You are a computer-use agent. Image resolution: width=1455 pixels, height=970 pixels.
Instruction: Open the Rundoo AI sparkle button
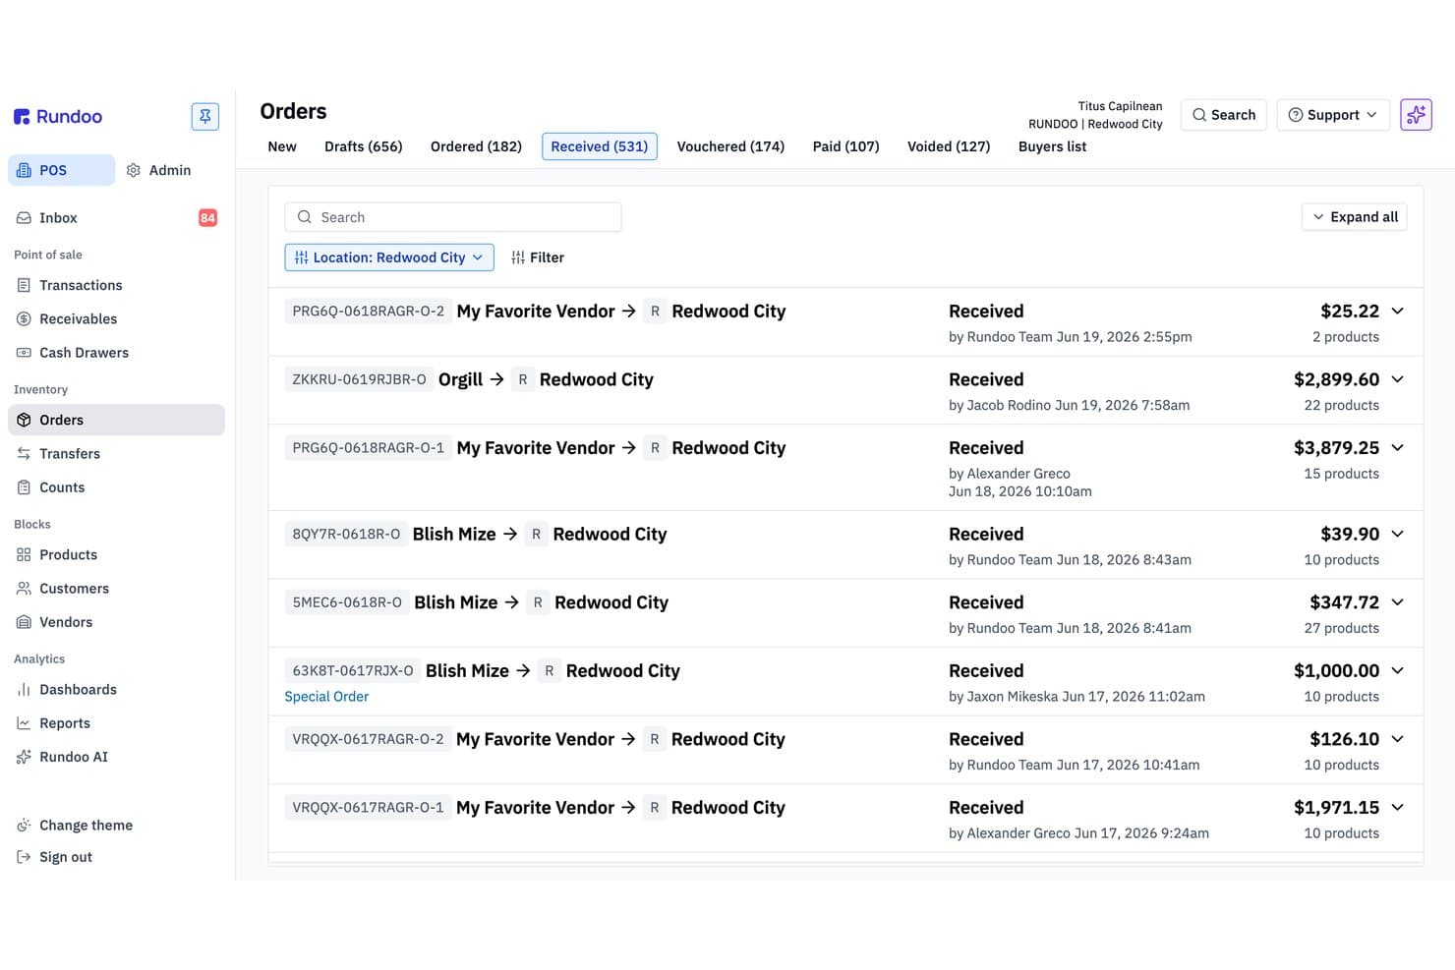pos(1416,115)
